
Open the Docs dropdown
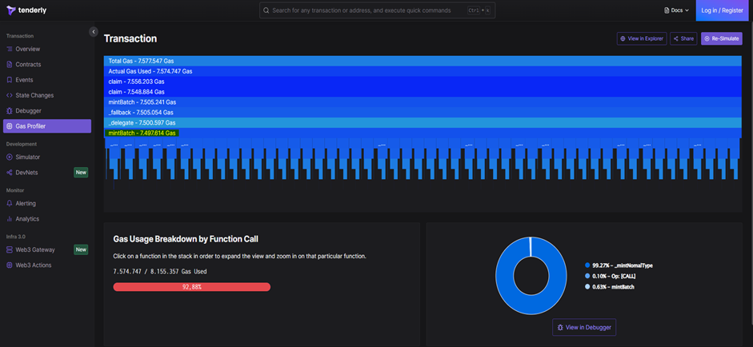677,10
